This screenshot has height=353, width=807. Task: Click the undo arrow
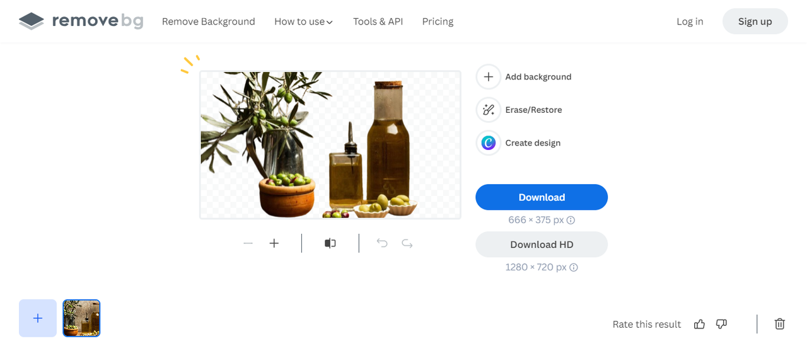(x=382, y=243)
